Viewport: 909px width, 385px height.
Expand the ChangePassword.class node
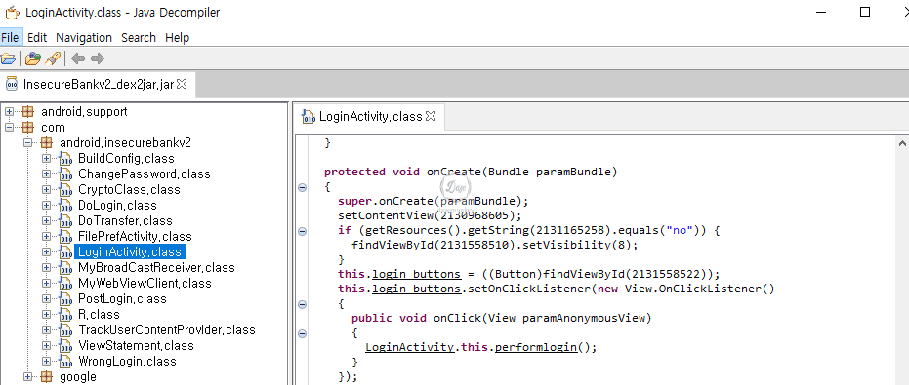pos(47,174)
